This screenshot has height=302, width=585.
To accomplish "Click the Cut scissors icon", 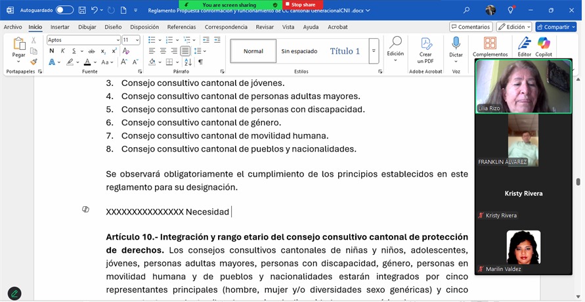I will pyautogui.click(x=33, y=40).
